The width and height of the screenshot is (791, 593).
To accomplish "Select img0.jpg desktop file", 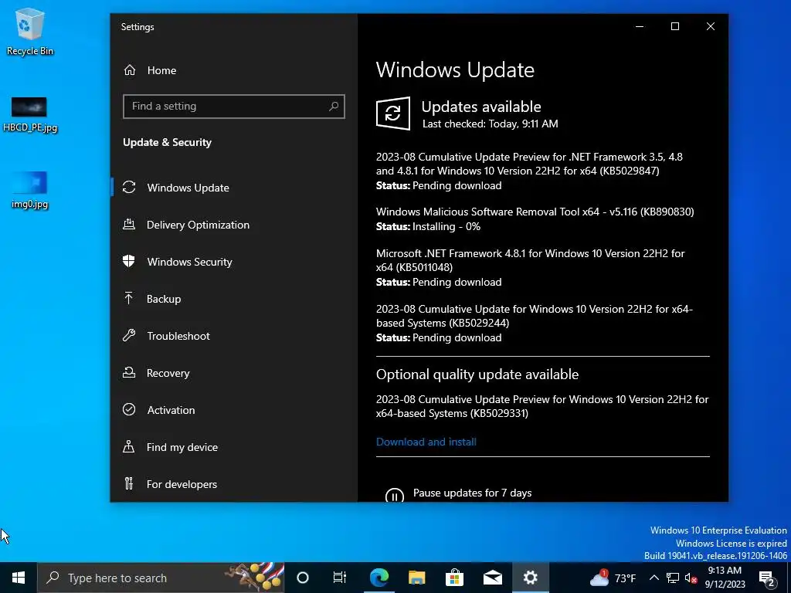I will coord(30,191).
